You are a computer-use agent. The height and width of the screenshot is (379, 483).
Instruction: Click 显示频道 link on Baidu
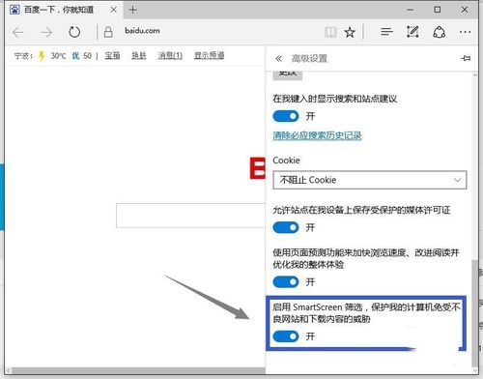coord(209,56)
